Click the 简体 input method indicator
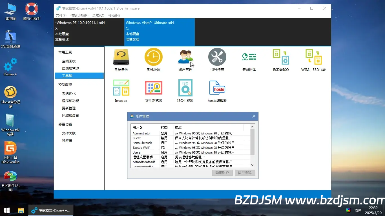This screenshot has width=385, height=216. coord(358,210)
